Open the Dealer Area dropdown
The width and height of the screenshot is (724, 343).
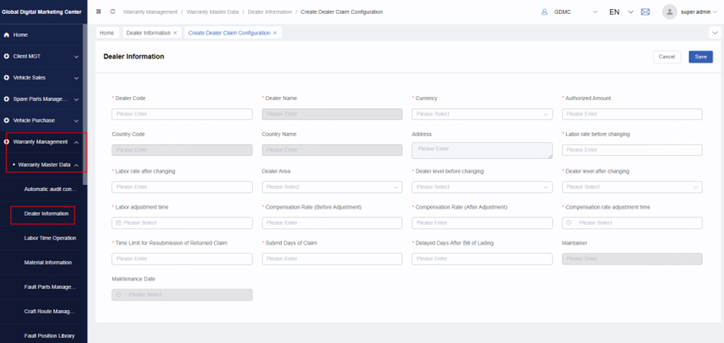[332, 187]
